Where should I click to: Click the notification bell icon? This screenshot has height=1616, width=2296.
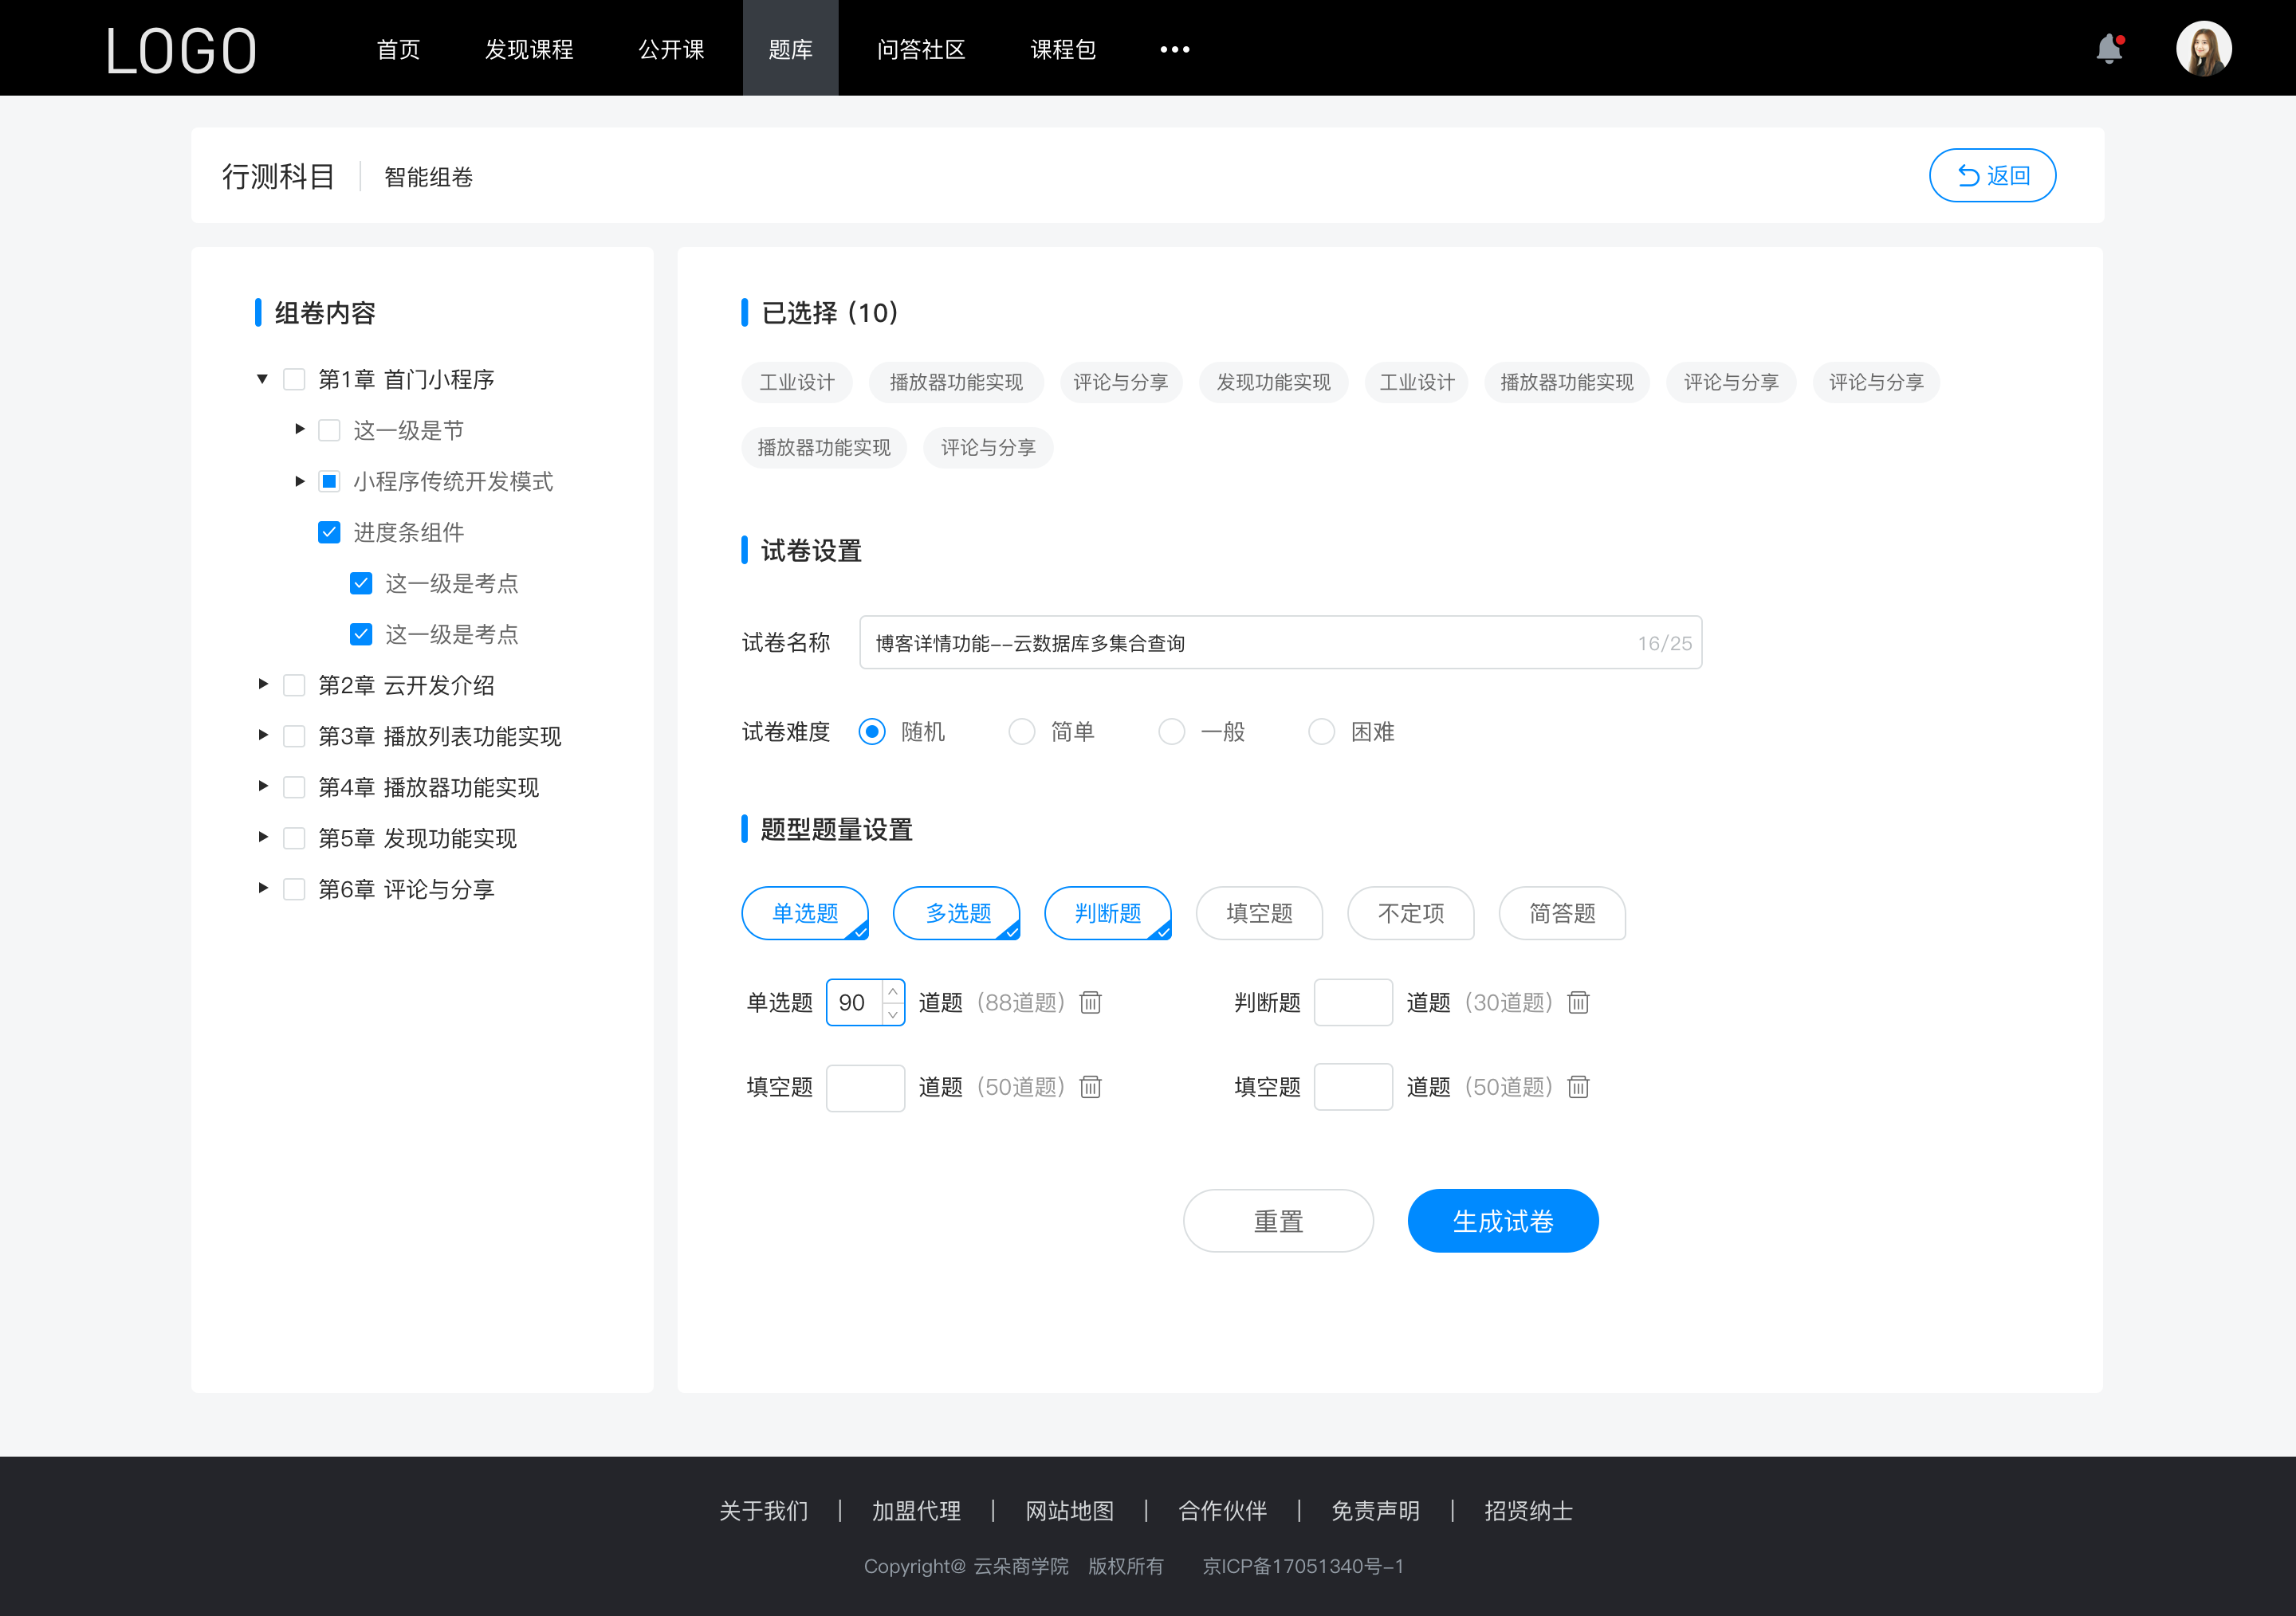pos(2113,47)
